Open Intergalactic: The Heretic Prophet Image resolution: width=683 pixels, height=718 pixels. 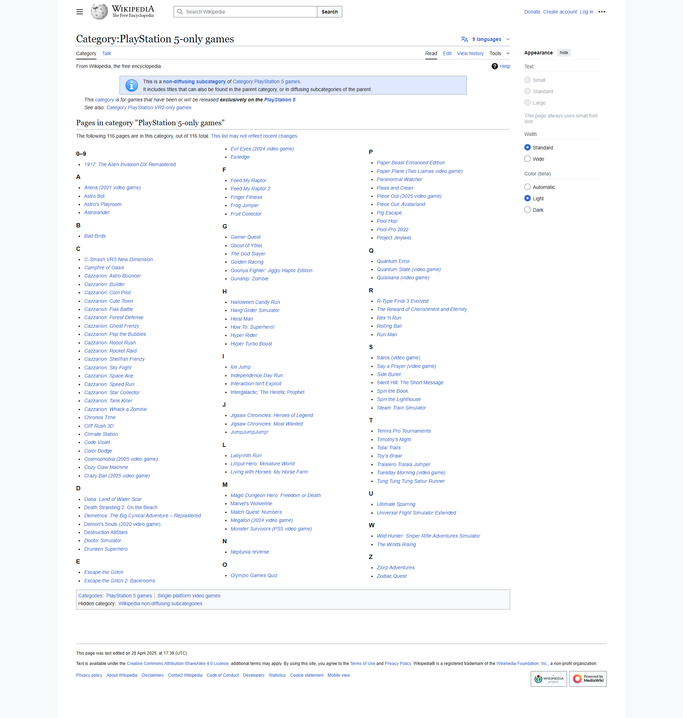[267, 392]
